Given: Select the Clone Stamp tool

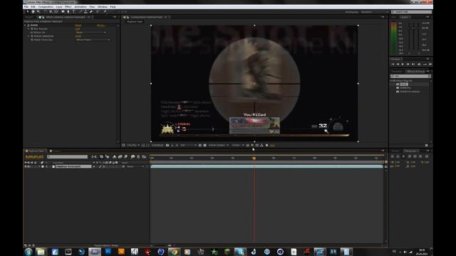Looking at the screenshot, I should (85, 12).
